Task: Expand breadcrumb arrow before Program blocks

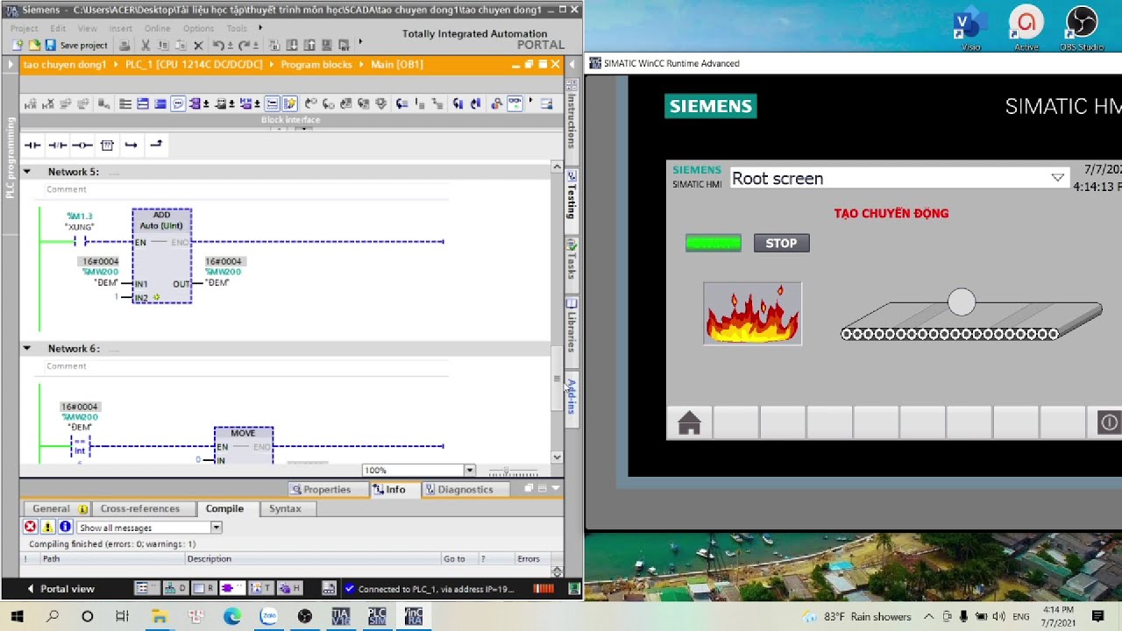Action: coord(272,65)
